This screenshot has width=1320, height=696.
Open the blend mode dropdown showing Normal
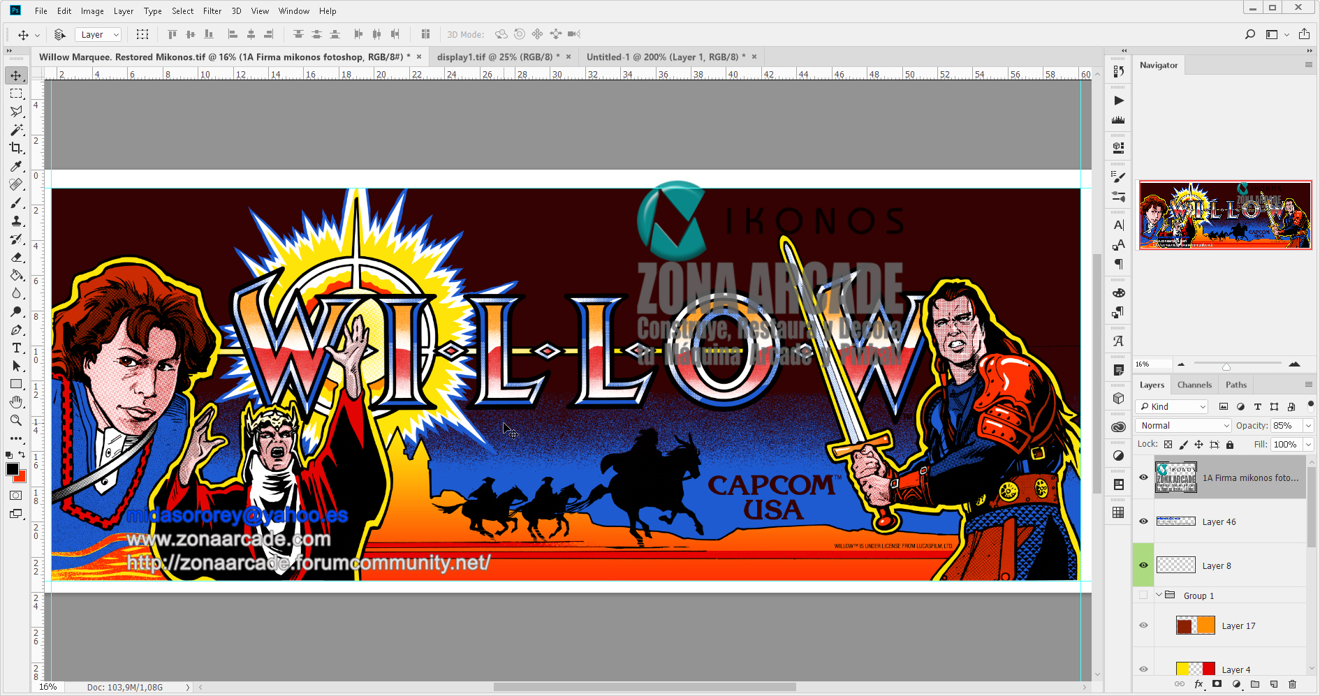point(1182,425)
